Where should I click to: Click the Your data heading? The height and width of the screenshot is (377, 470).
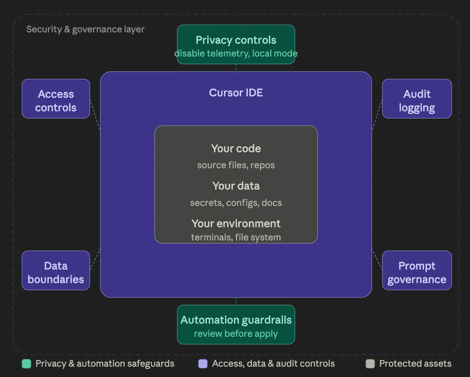pyautogui.click(x=236, y=186)
